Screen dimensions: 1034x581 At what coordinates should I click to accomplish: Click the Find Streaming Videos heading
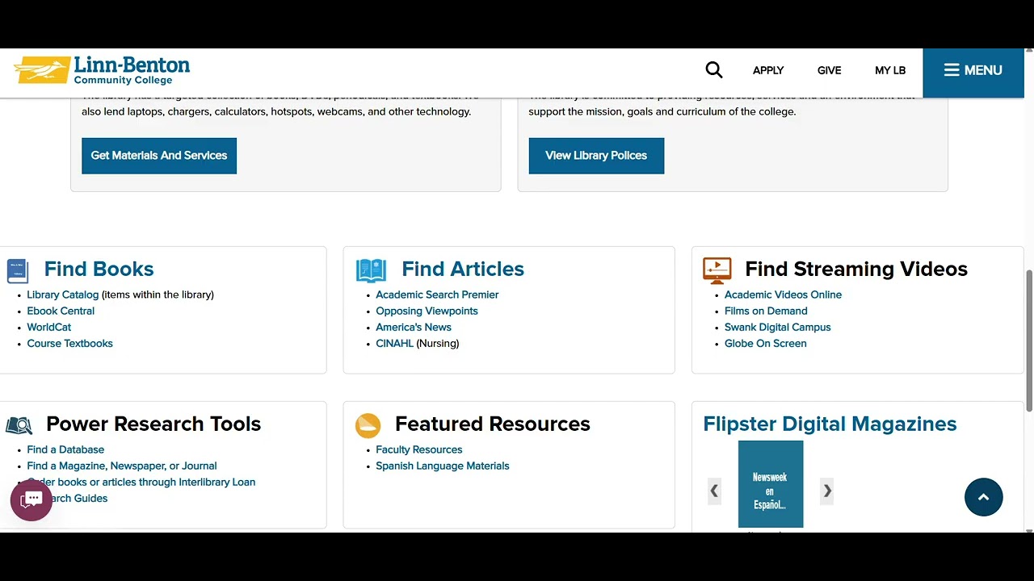click(856, 269)
